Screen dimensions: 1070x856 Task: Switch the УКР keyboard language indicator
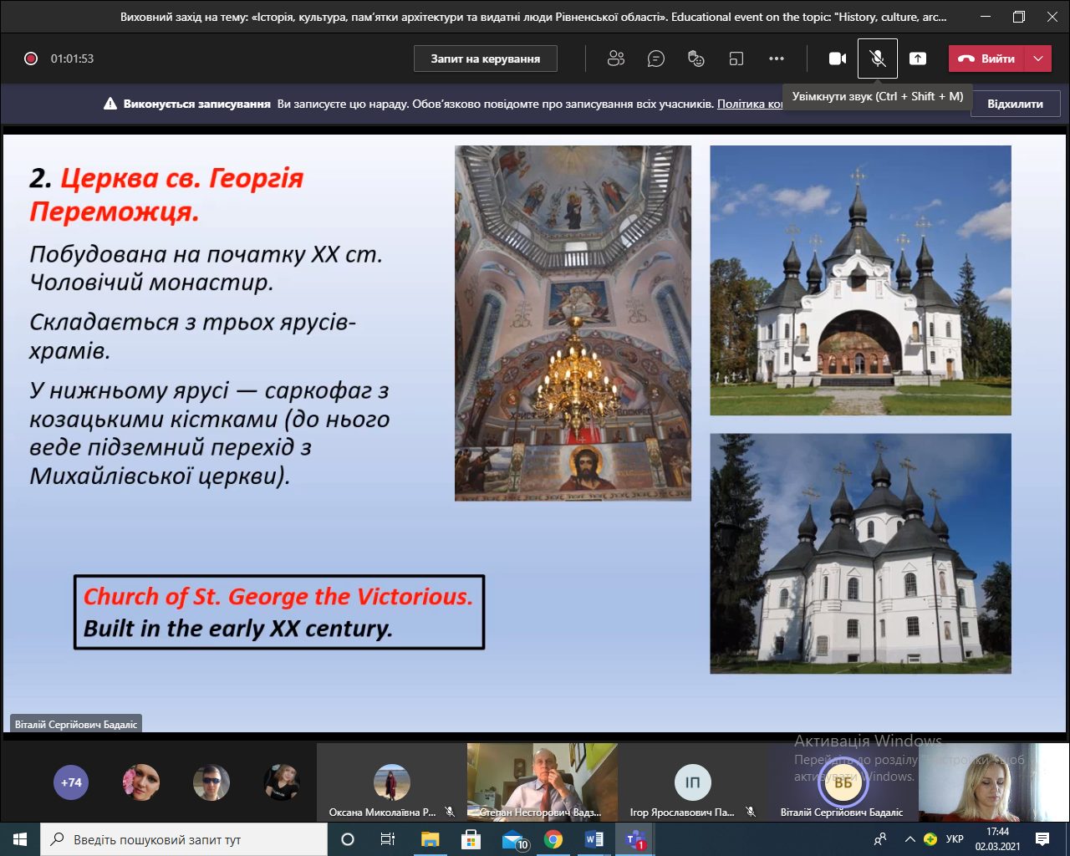pos(954,838)
